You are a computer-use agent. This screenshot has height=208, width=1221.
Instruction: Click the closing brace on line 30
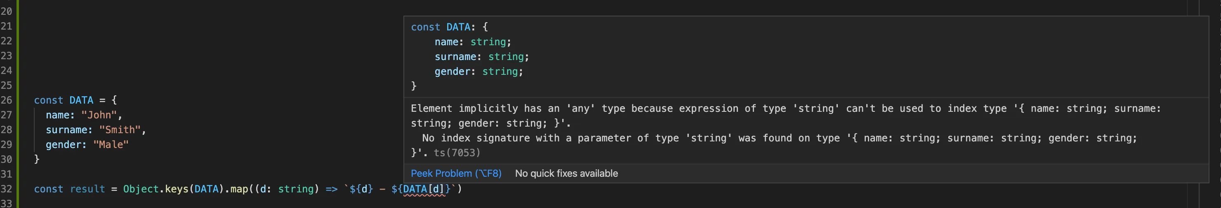(37, 159)
